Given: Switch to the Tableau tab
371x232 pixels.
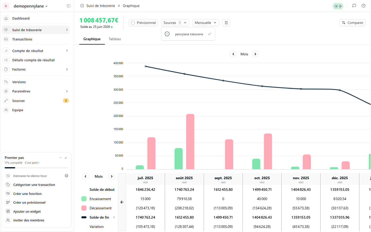Looking at the screenshot, I should (115, 39).
